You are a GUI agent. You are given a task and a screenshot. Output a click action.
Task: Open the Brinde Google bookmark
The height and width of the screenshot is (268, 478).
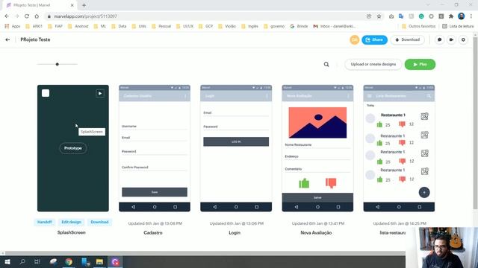[299, 27]
